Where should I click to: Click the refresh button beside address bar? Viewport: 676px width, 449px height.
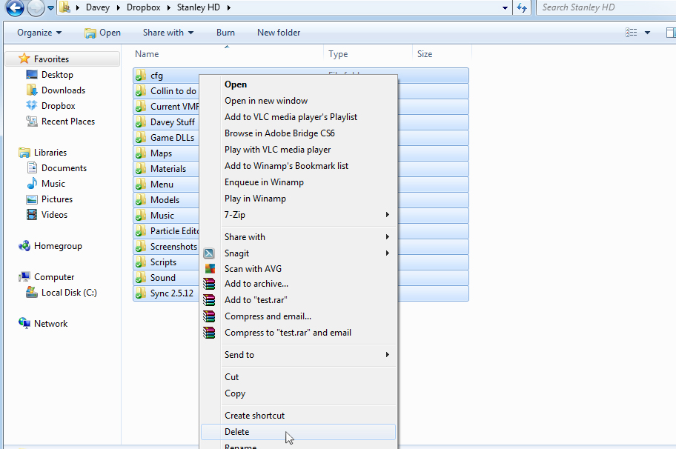coord(522,7)
